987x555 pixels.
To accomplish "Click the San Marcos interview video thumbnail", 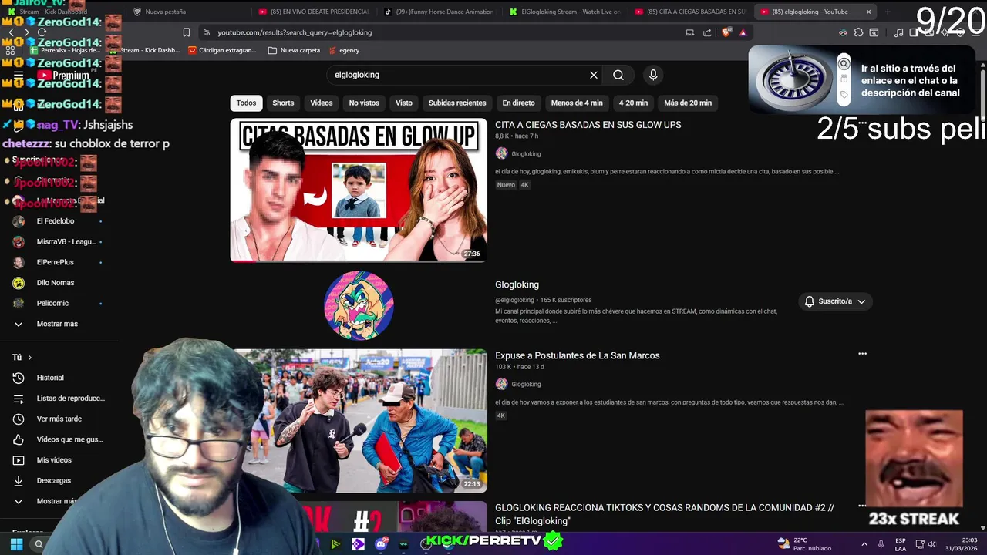I will coord(359,421).
